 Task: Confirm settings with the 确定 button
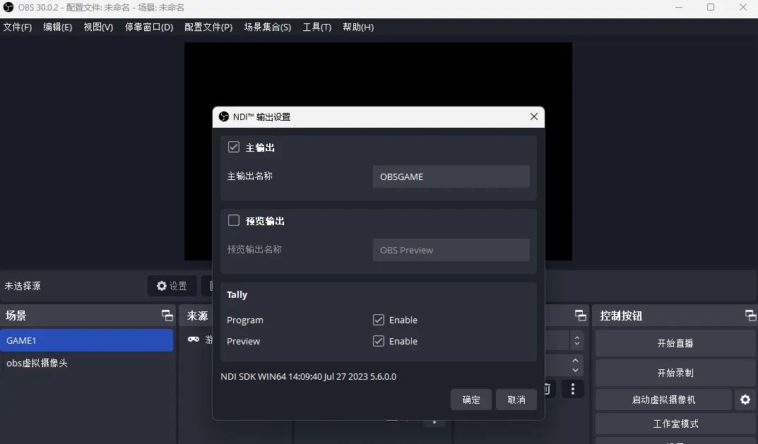pos(470,400)
